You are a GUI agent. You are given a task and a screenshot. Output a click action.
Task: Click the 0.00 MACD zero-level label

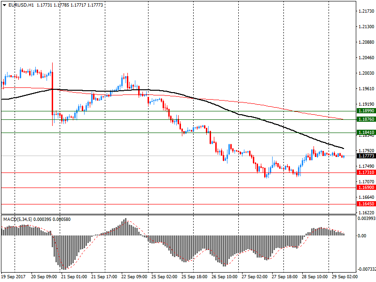(362, 236)
